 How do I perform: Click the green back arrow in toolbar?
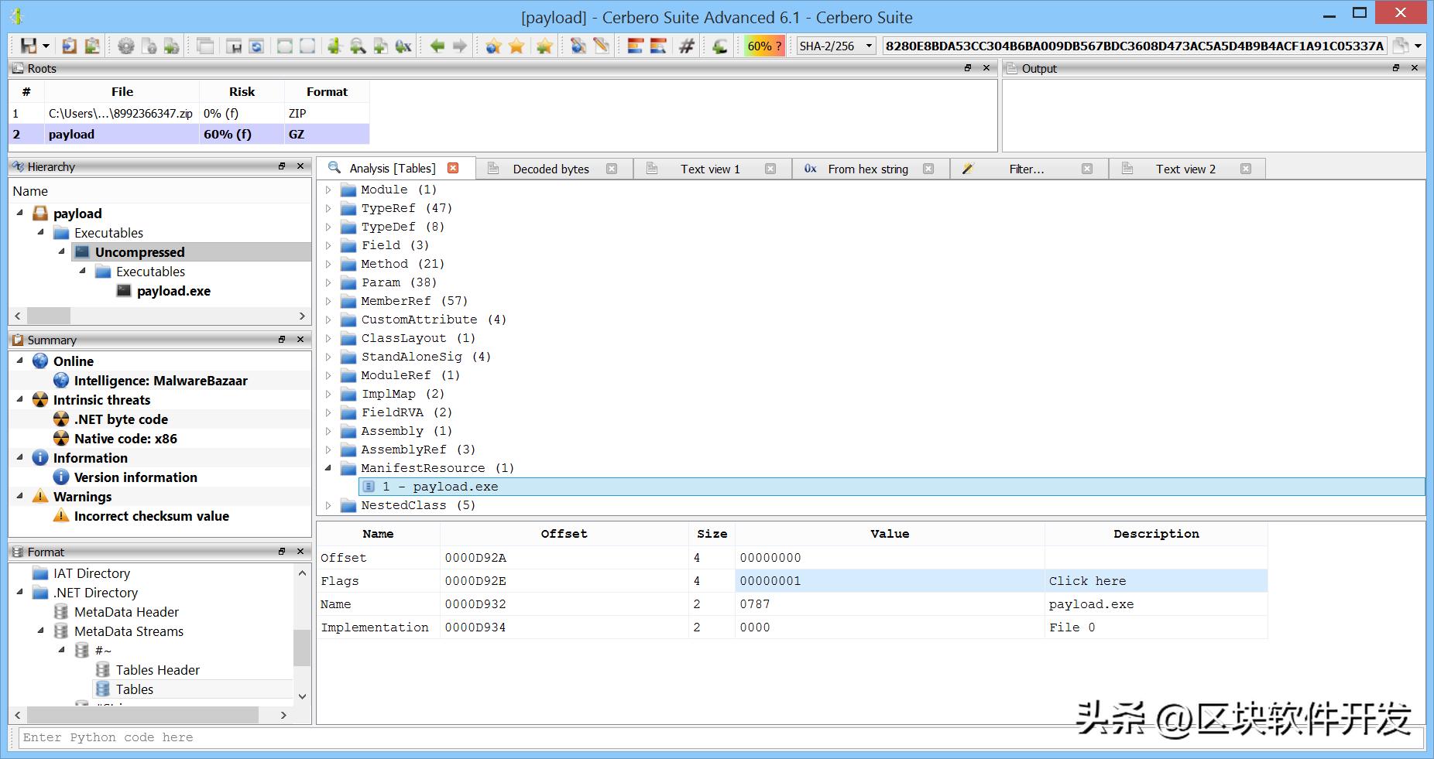tap(437, 46)
